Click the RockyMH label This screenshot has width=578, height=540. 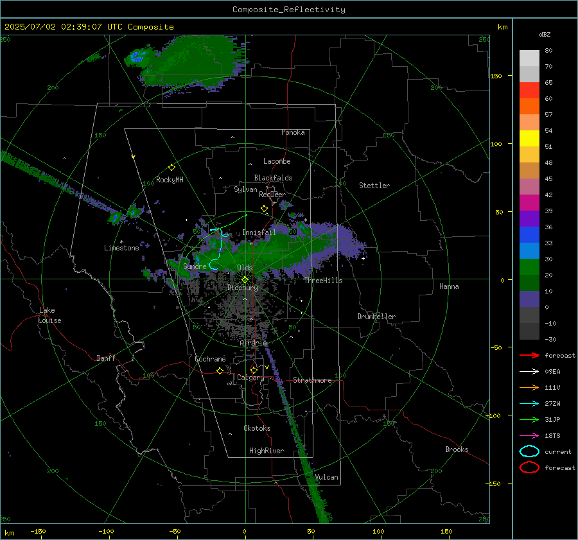170,180
